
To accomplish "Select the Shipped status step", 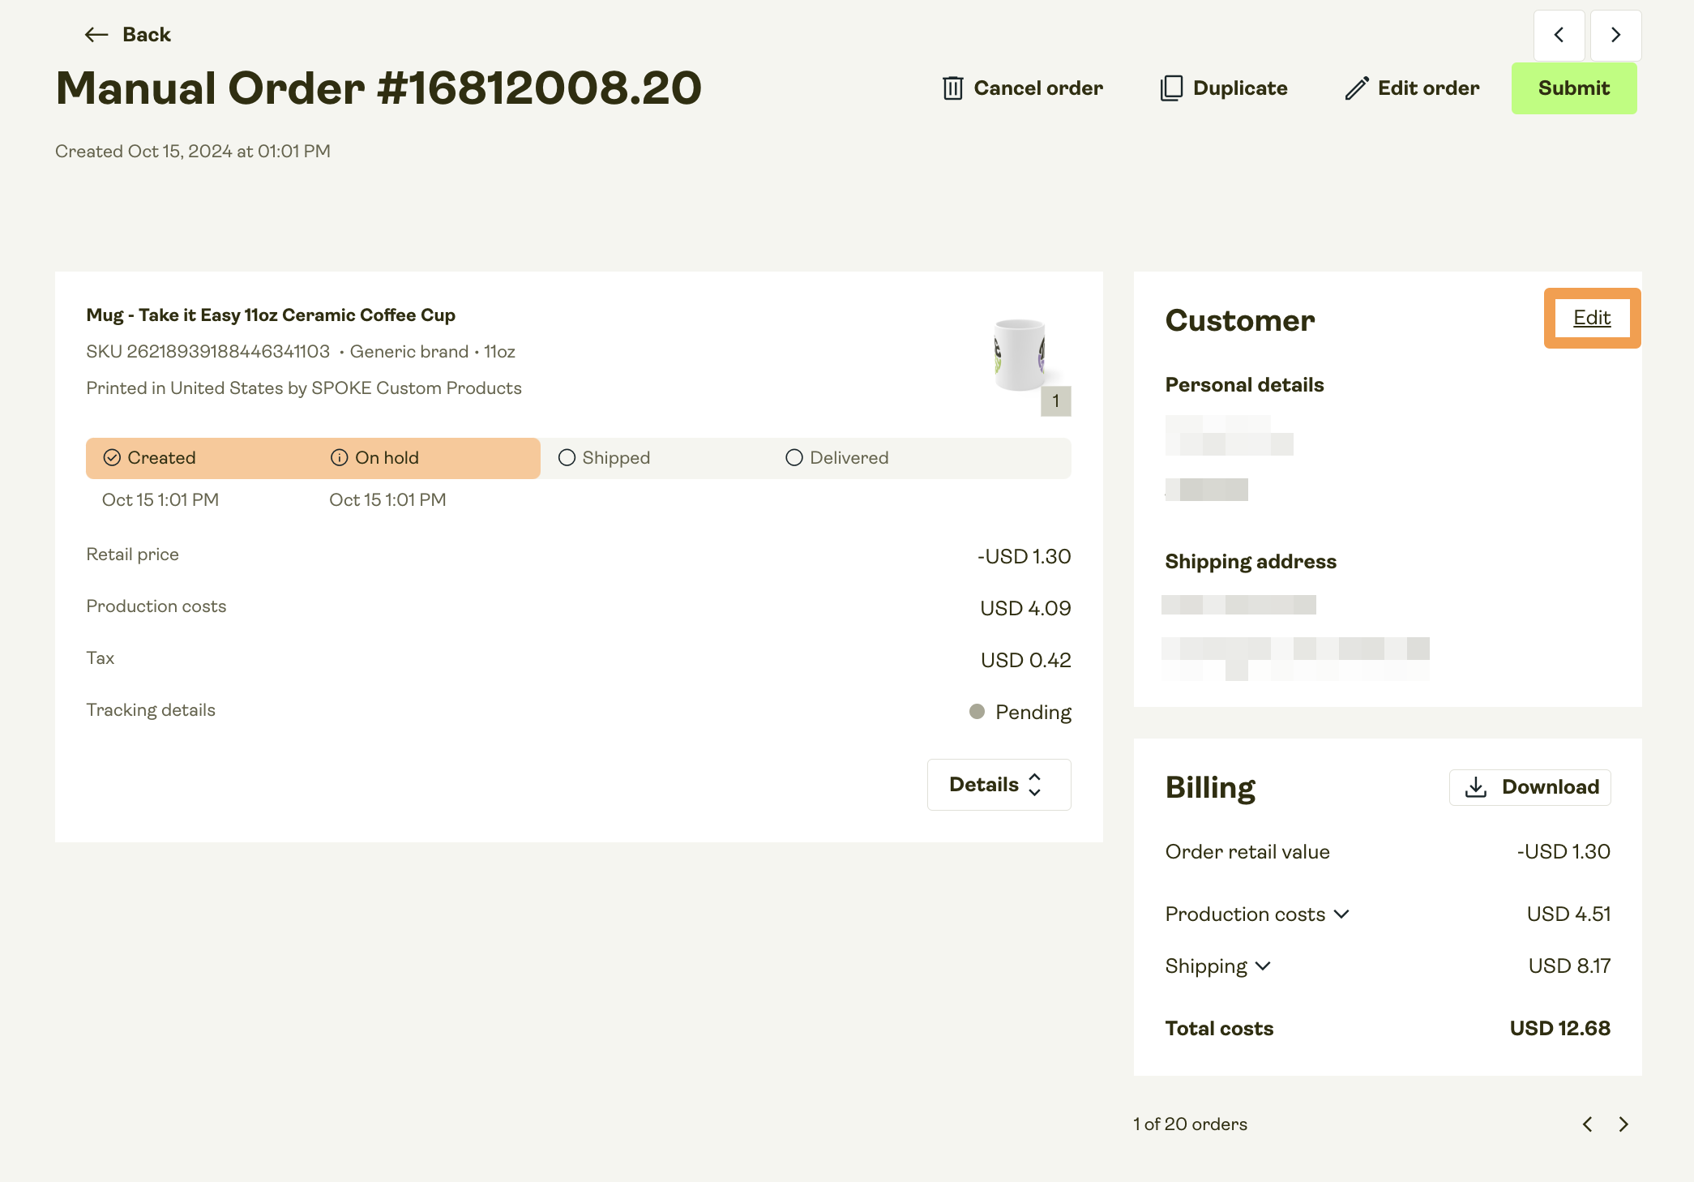I will pyautogui.click(x=605, y=458).
